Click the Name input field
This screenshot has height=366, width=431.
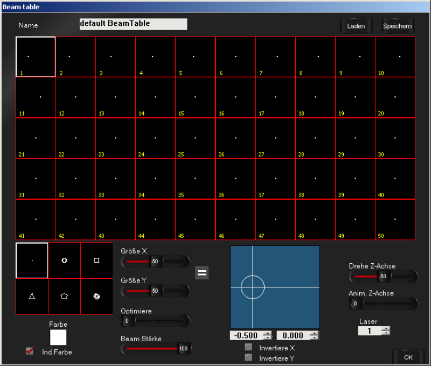(133, 24)
